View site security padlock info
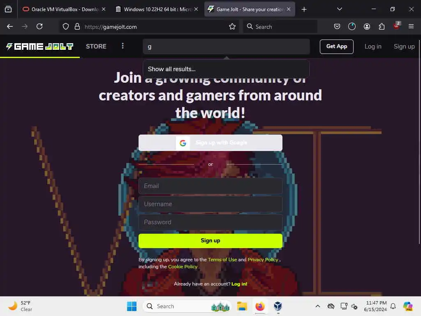This screenshot has height=316, width=421. tap(77, 26)
